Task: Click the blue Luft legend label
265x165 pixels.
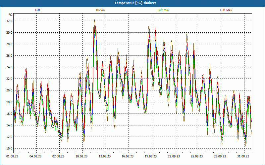Action: pyautogui.click(x=37, y=10)
